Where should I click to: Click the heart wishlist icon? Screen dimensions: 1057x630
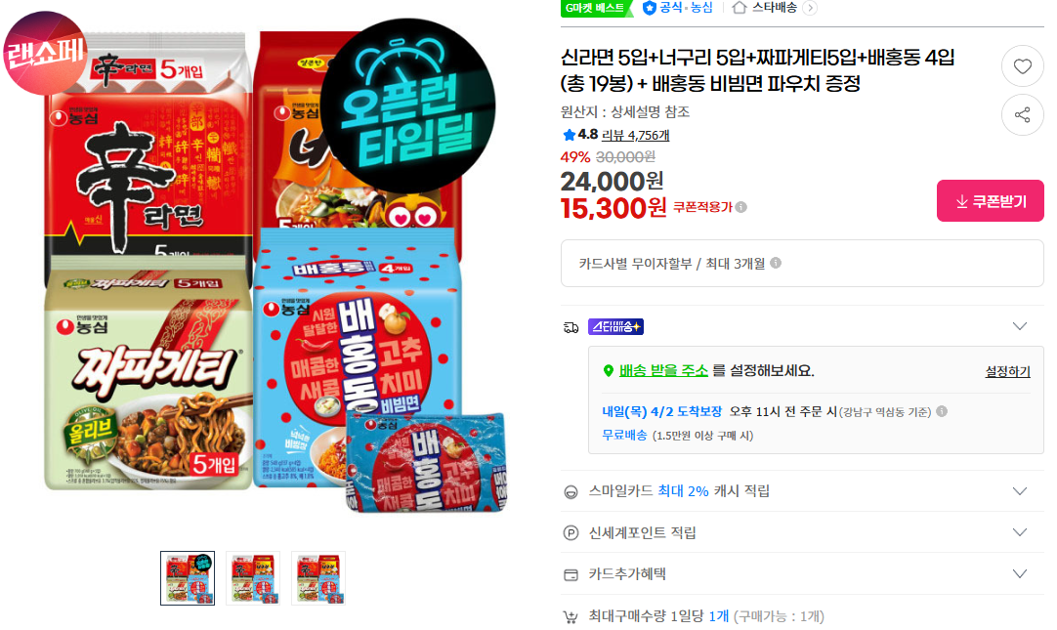[x=1022, y=66]
